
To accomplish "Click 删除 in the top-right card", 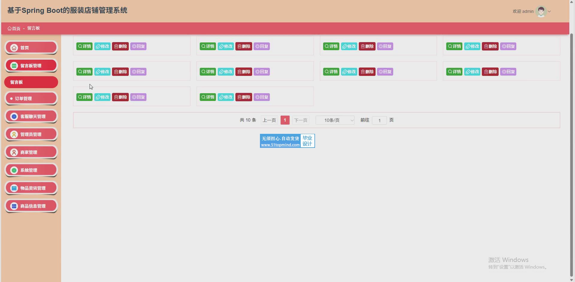I will point(490,46).
